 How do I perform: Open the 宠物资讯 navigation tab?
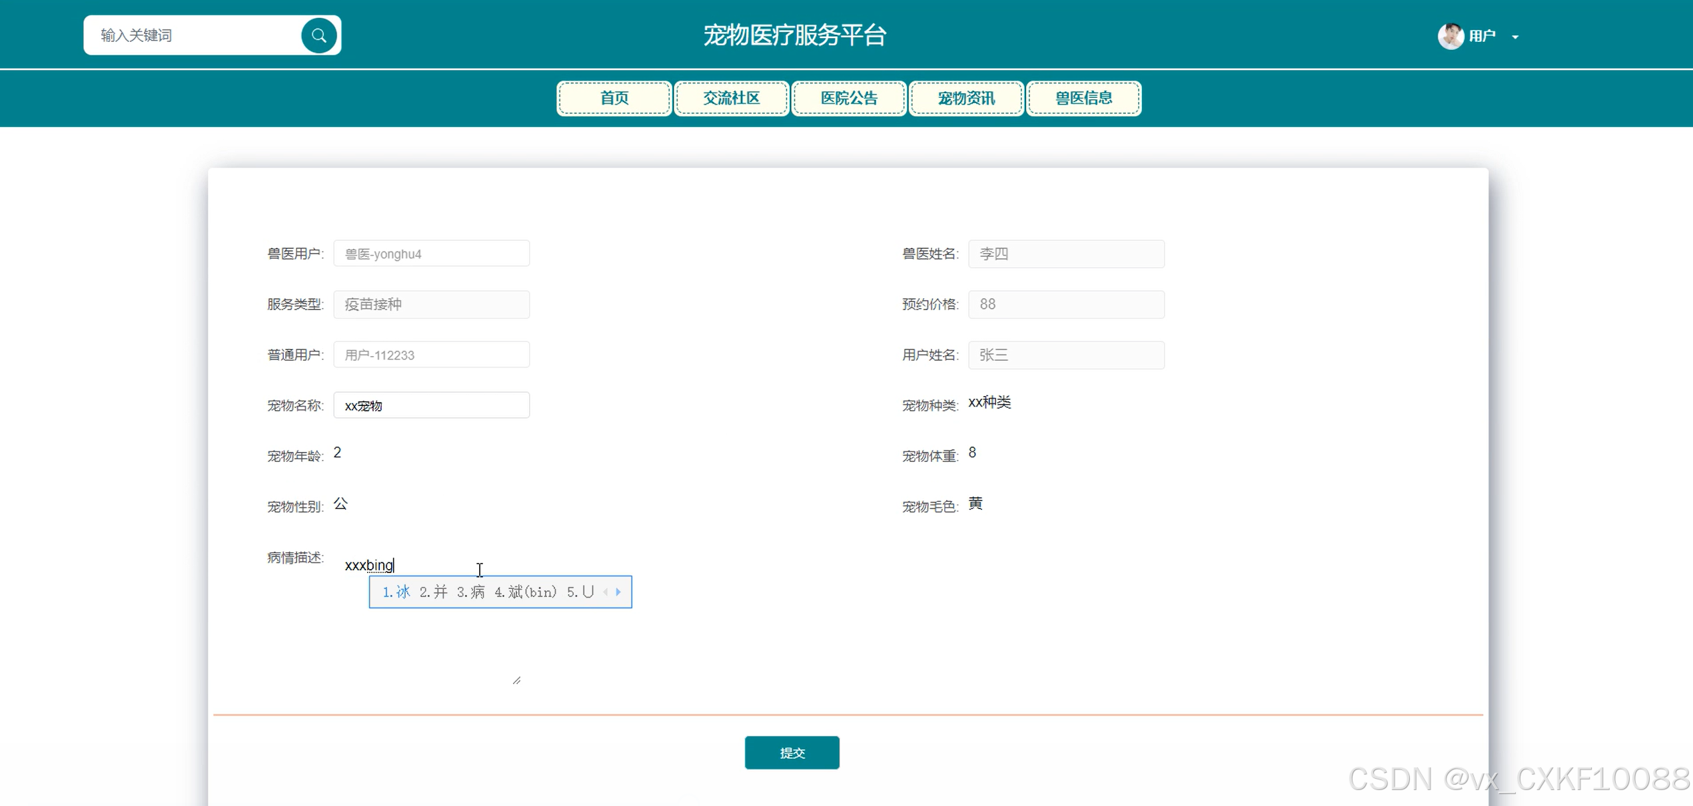click(x=965, y=99)
